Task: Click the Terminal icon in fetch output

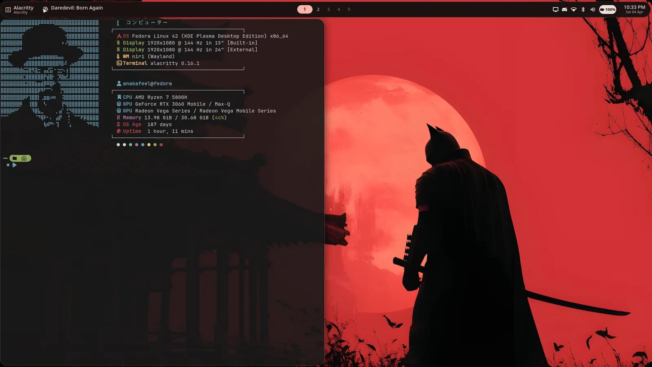Action: (x=119, y=63)
